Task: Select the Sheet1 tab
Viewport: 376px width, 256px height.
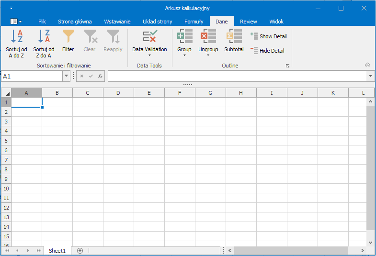Action: tap(57, 251)
